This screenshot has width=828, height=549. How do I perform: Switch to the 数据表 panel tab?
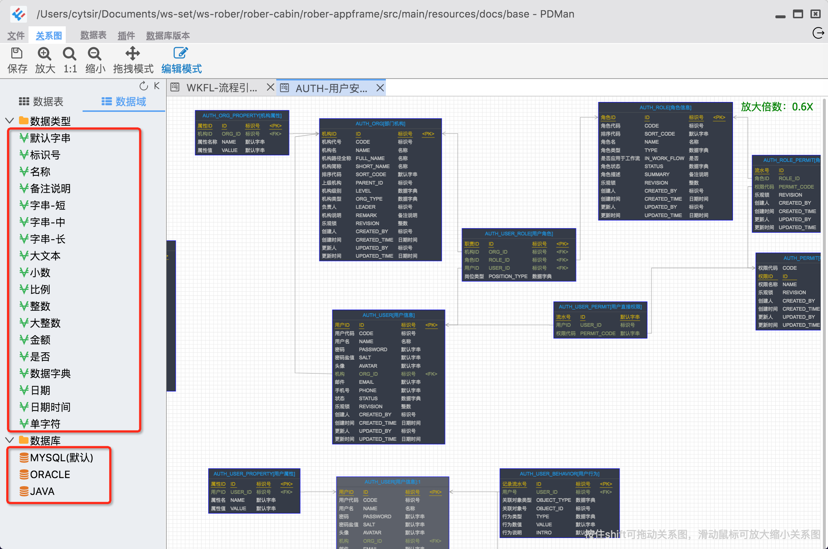[x=41, y=102]
